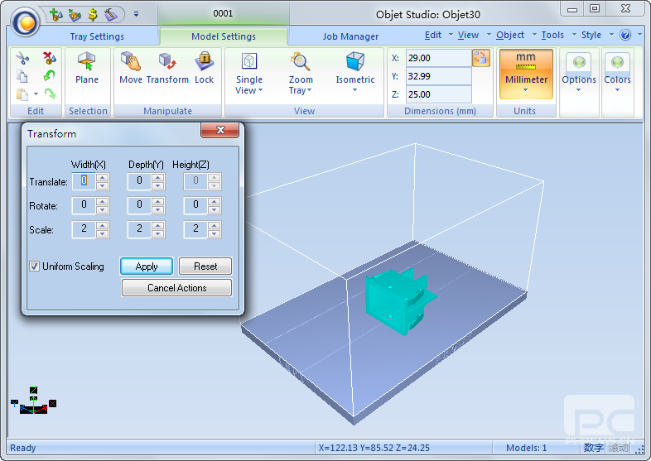Click the help question mark icon
Viewport: 651px width, 461px height.
click(x=625, y=36)
